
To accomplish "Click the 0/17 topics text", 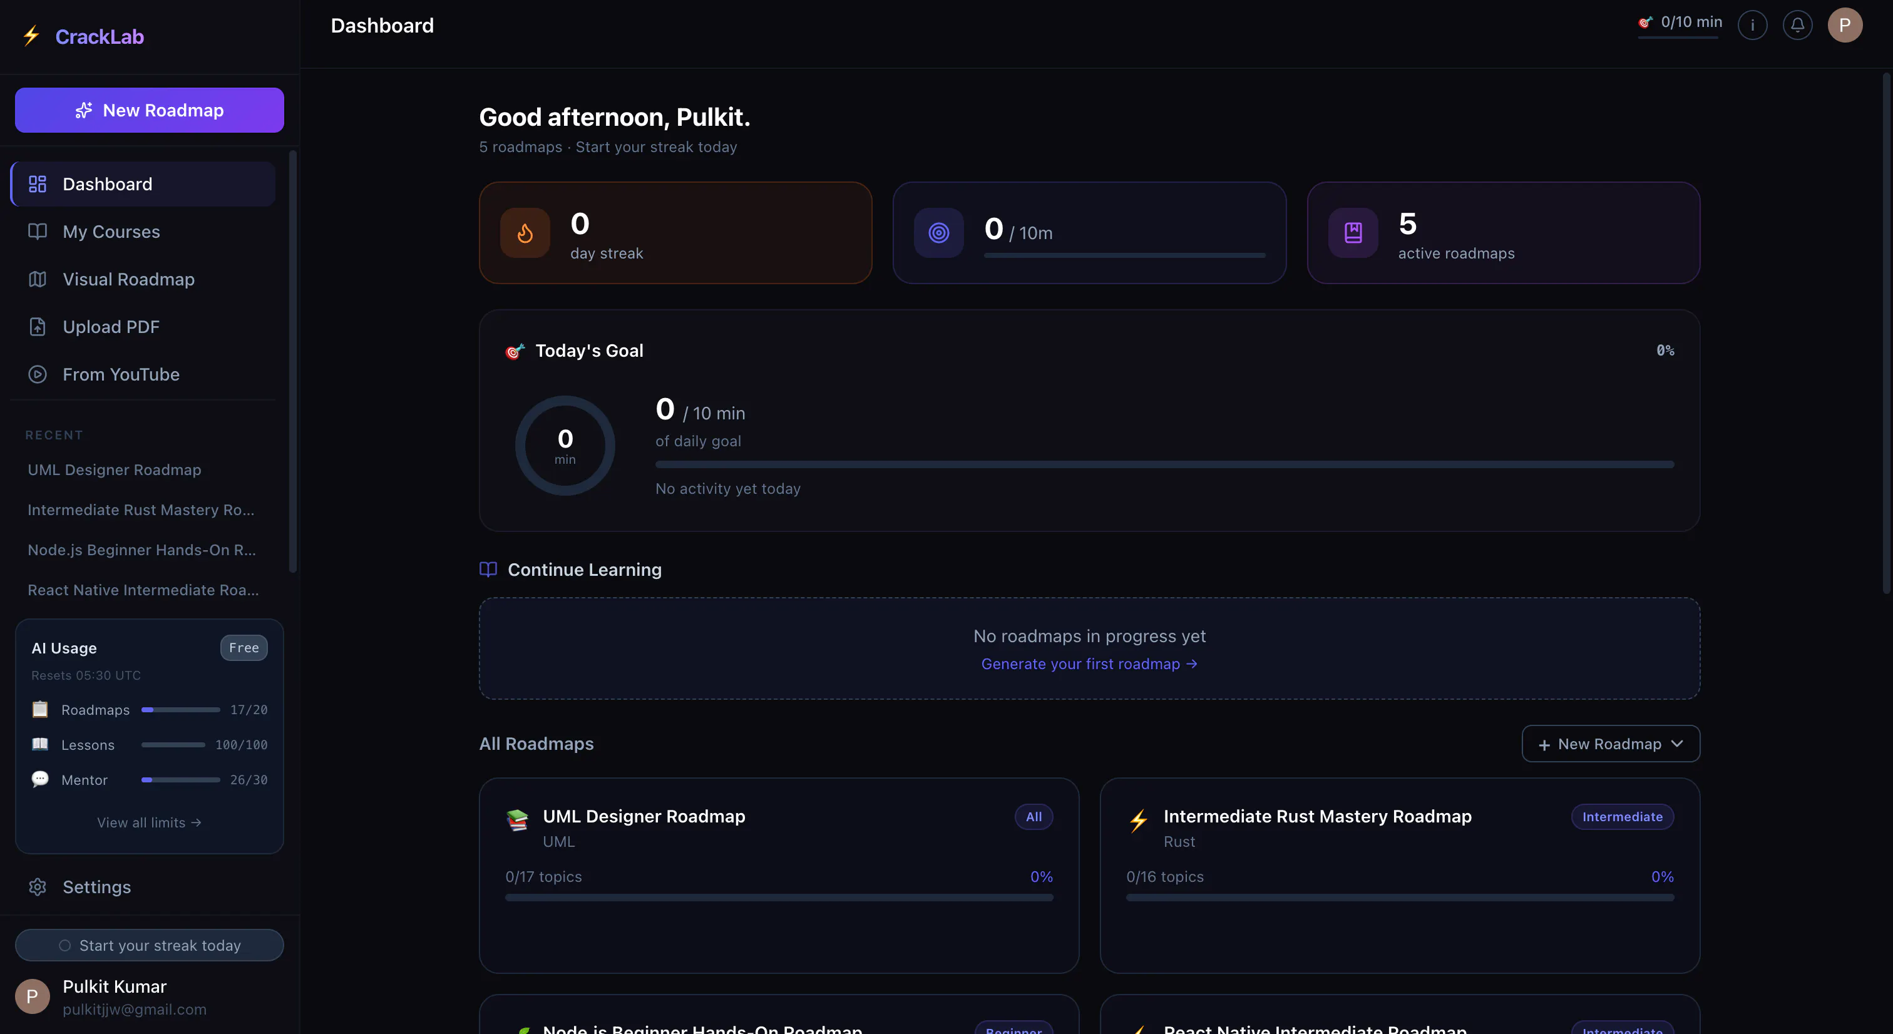I will tap(543, 877).
